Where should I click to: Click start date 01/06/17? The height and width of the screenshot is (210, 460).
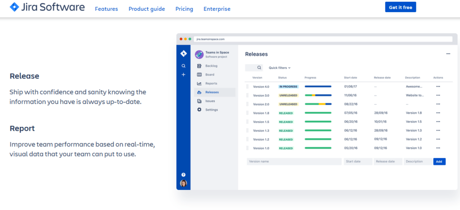(x=350, y=86)
